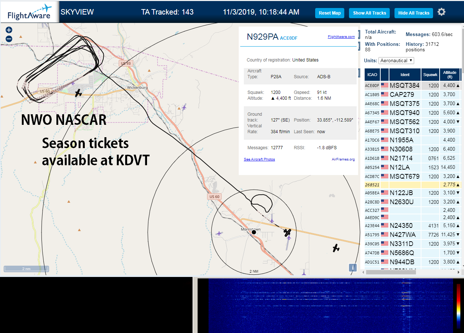Zoom out the map with minus button

click(x=9, y=39)
